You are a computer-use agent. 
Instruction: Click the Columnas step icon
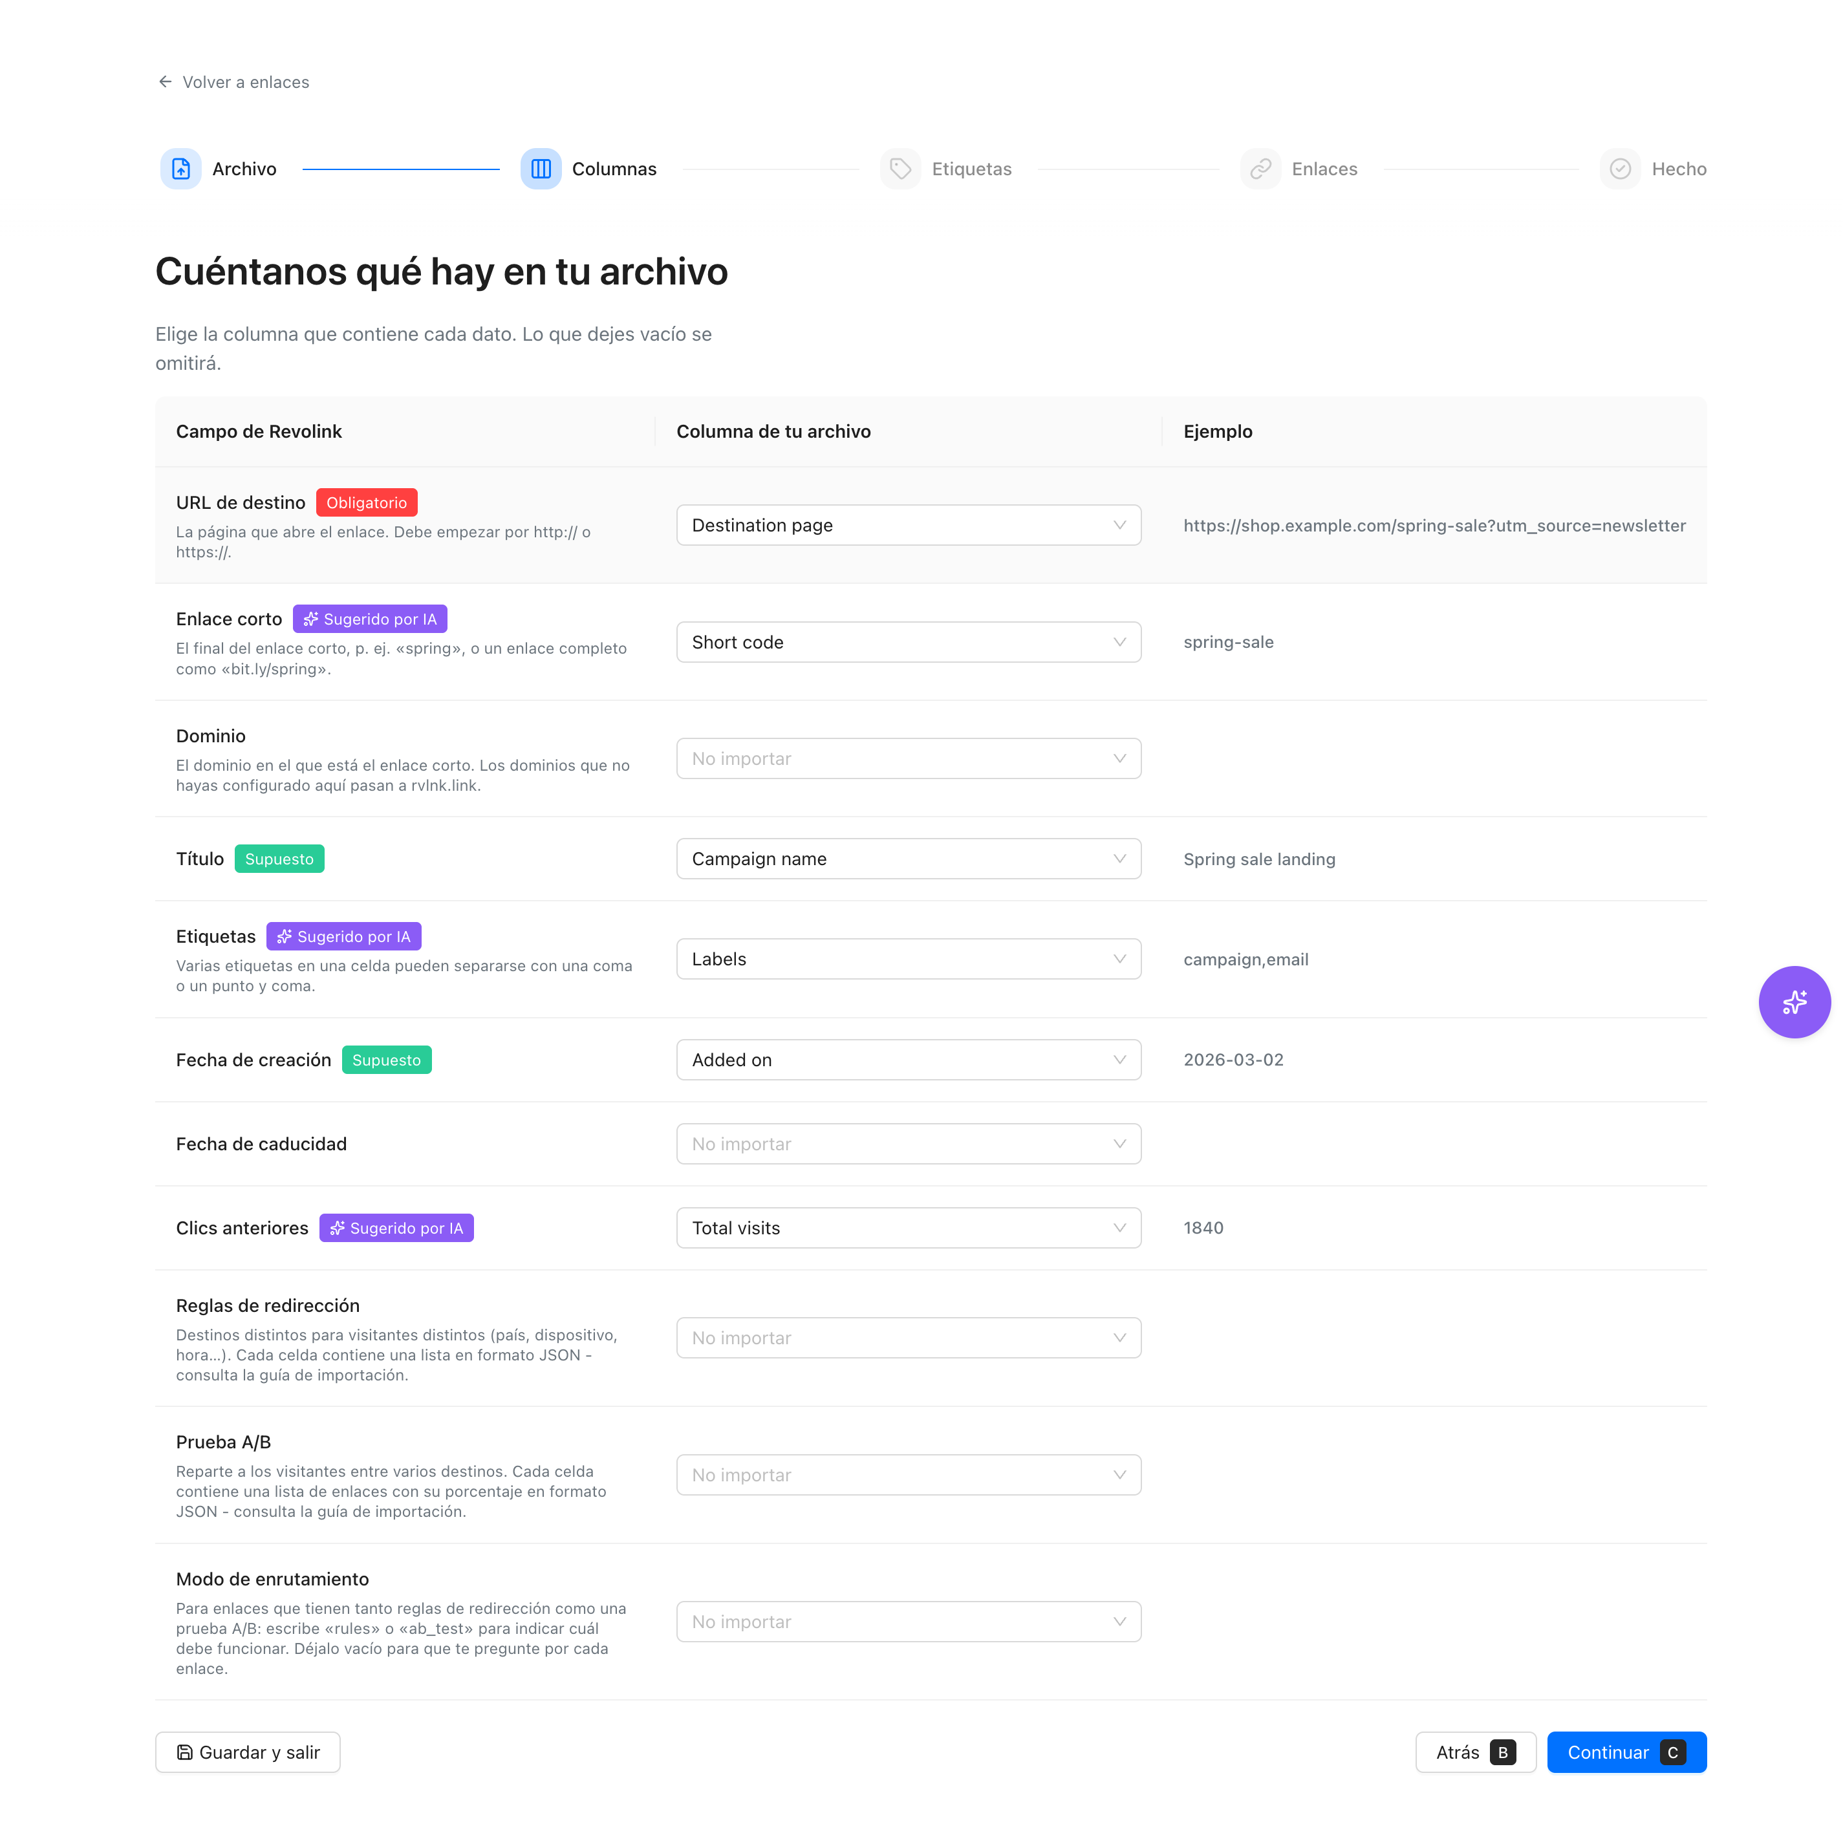(x=541, y=169)
